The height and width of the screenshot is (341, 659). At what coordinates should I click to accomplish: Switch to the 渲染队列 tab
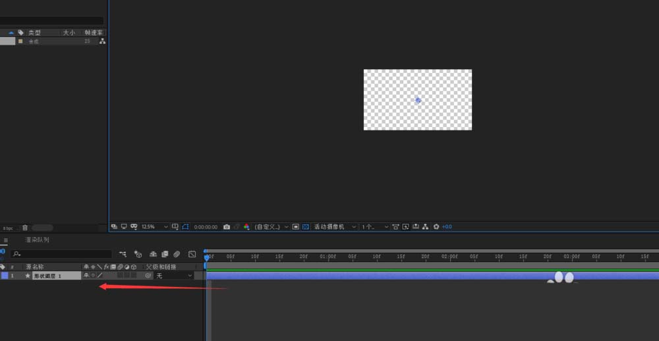(x=37, y=240)
